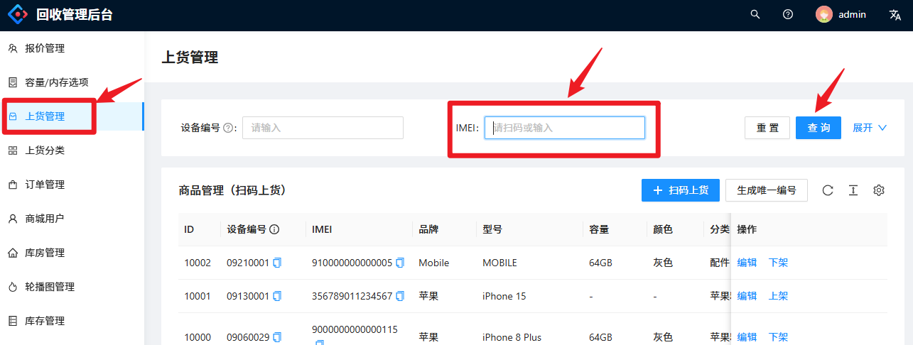Screen dimensions: 913x345
Task: Click the 设备编号 filter help tooltip icon
Action: tap(228, 128)
